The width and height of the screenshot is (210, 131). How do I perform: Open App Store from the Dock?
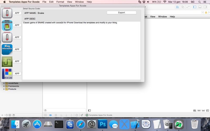[x=37, y=124]
